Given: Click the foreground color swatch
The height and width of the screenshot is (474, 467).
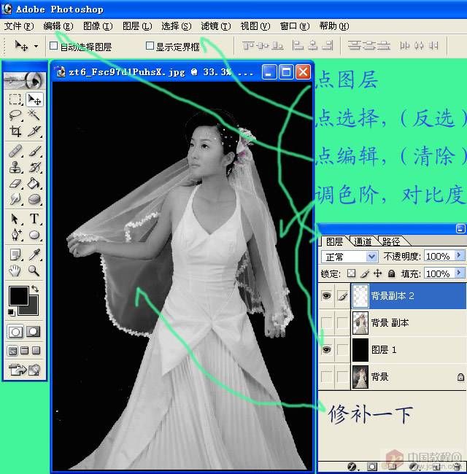Looking at the screenshot, I should pyautogui.click(x=18, y=295).
